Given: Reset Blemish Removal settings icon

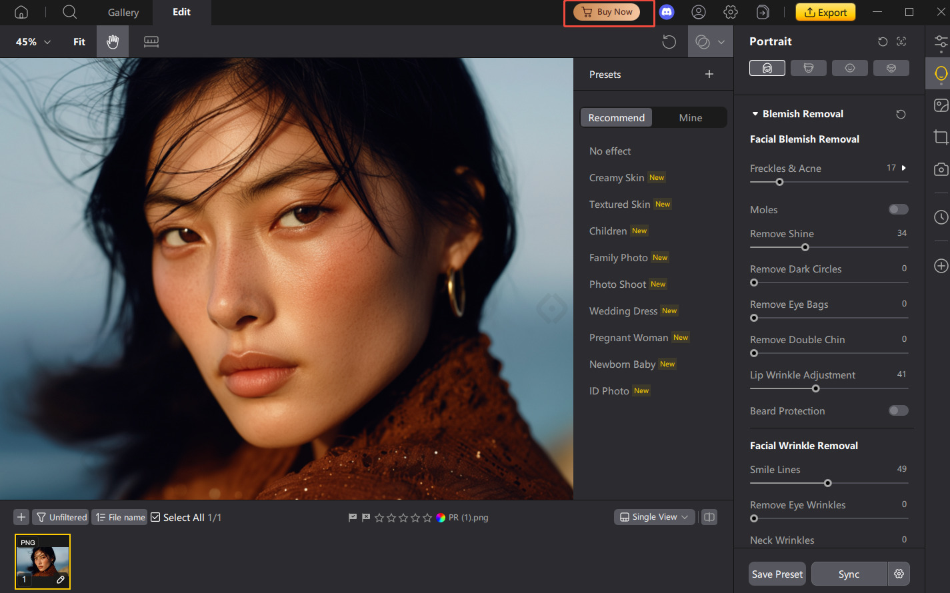Looking at the screenshot, I should click(x=901, y=115).
